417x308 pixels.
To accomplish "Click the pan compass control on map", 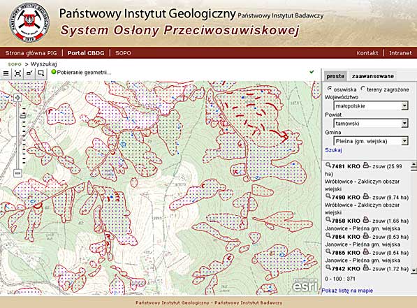I will 18,98.
